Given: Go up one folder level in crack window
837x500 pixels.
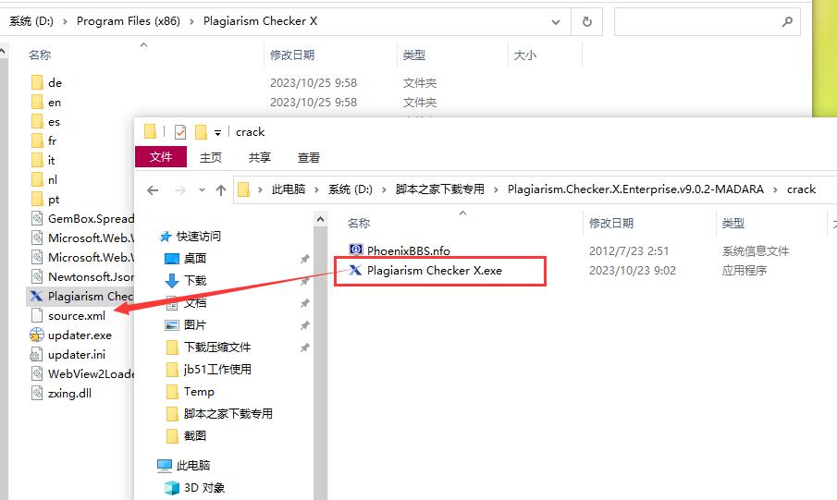Looking at the screenshot, I should coord(221,190).
